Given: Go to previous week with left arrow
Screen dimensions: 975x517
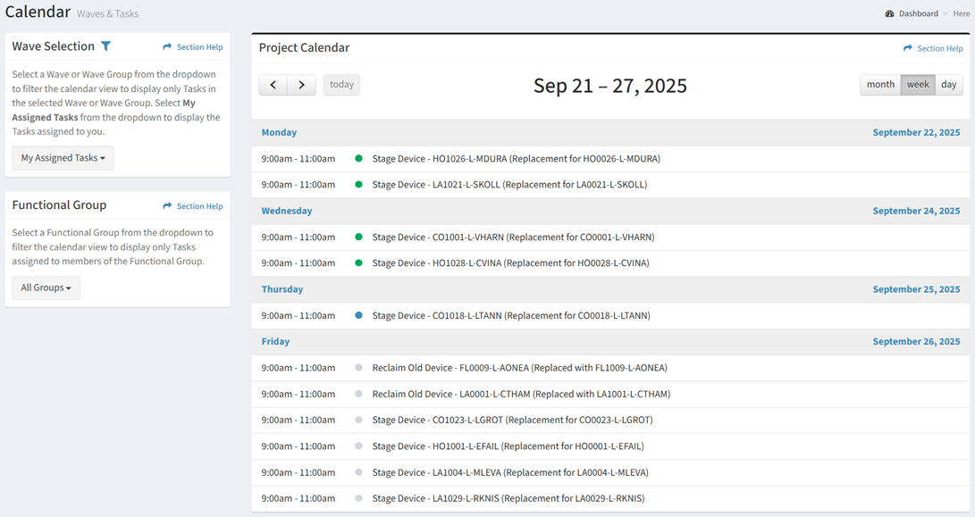Looking at the screenshot, I should coord(273,85).
